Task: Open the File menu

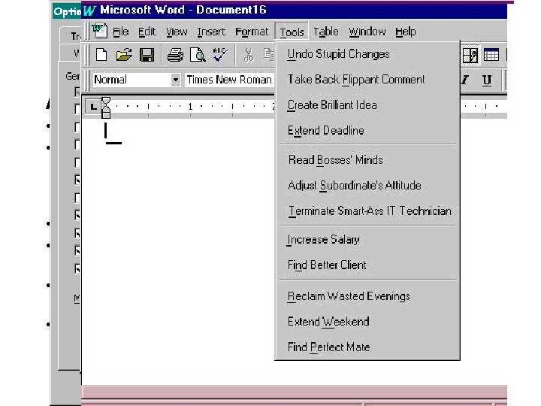Action: coord(120,32)
